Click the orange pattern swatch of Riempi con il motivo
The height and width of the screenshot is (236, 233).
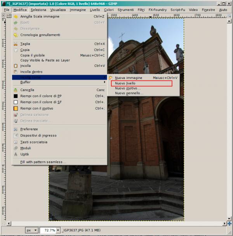[16, 108]
